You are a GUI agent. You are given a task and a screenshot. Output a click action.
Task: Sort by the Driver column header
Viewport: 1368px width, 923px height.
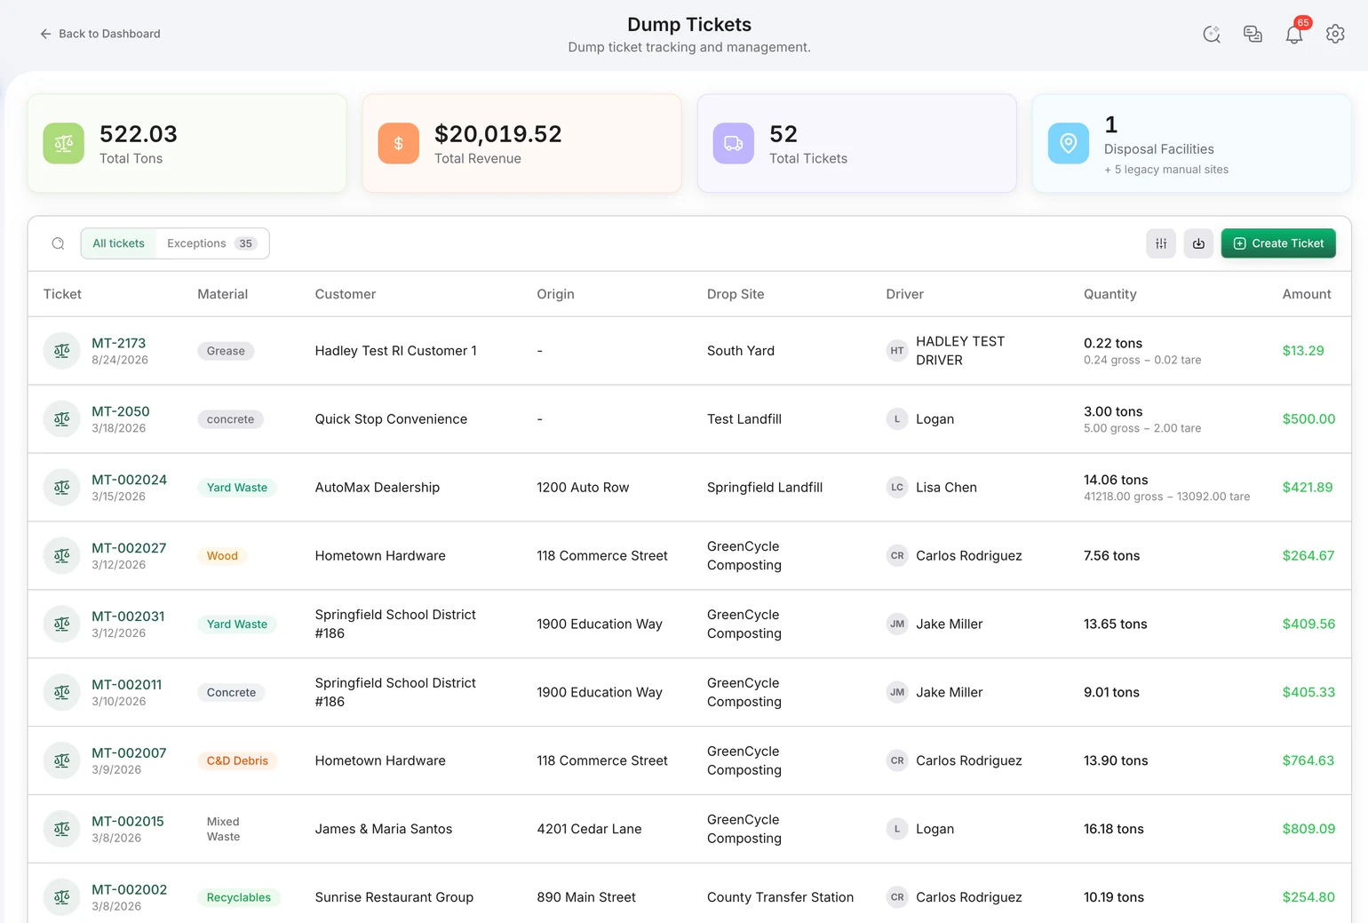pos(905,294)
